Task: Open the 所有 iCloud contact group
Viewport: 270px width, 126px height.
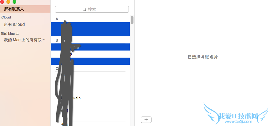Action: pos(14,25)
